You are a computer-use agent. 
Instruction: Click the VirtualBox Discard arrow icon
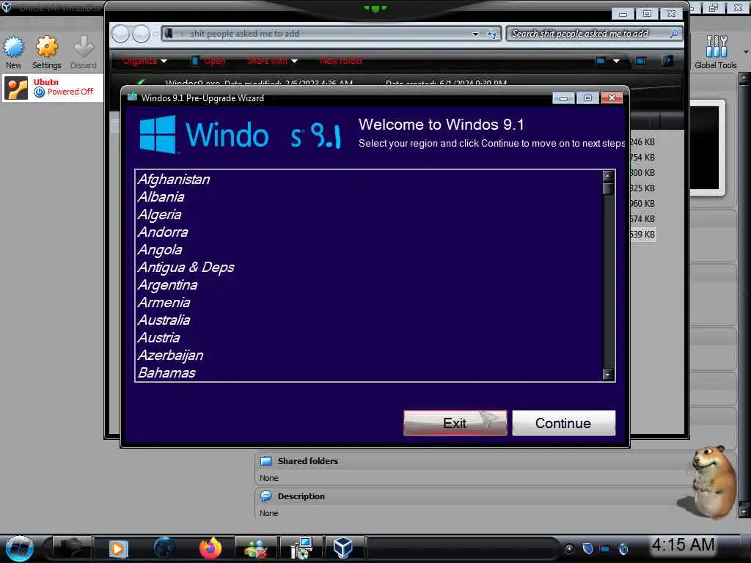pos(84,48)
